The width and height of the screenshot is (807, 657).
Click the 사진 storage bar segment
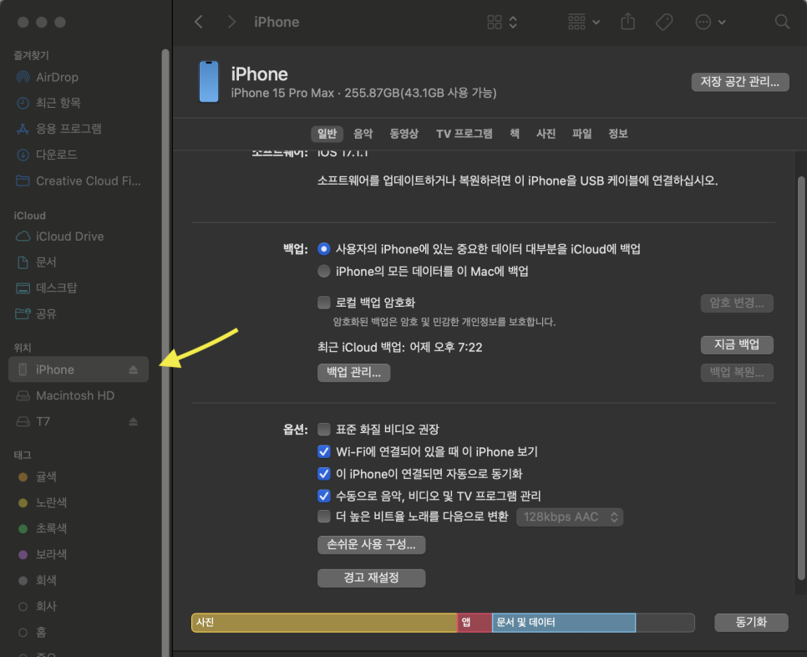324,623
